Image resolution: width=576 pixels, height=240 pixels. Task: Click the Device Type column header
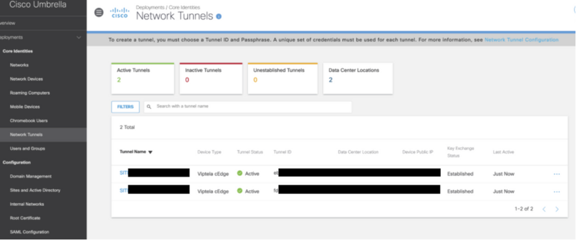tap(210, 152)
